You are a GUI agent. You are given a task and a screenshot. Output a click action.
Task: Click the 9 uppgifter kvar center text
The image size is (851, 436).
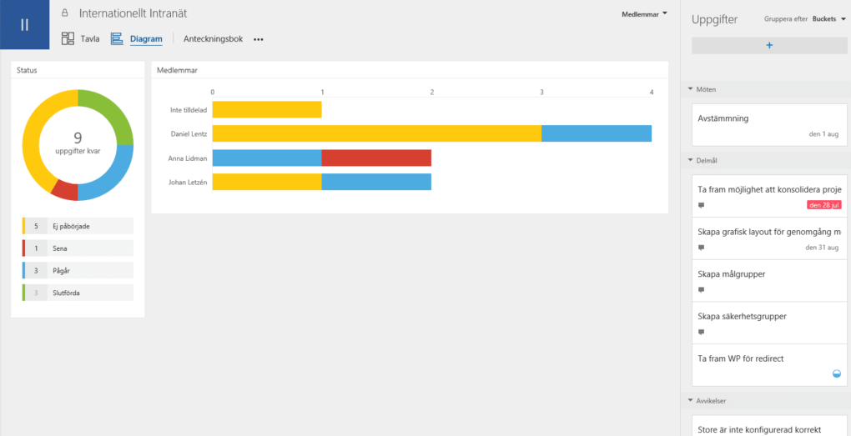click(x=78, y=143)
